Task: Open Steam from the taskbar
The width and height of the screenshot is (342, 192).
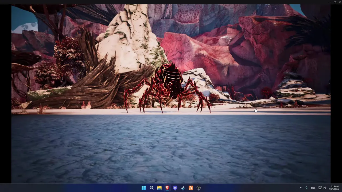Action: 183,188
